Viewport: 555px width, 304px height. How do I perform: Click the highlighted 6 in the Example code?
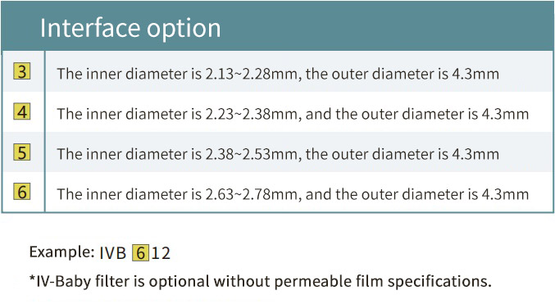tap(140, 252)
